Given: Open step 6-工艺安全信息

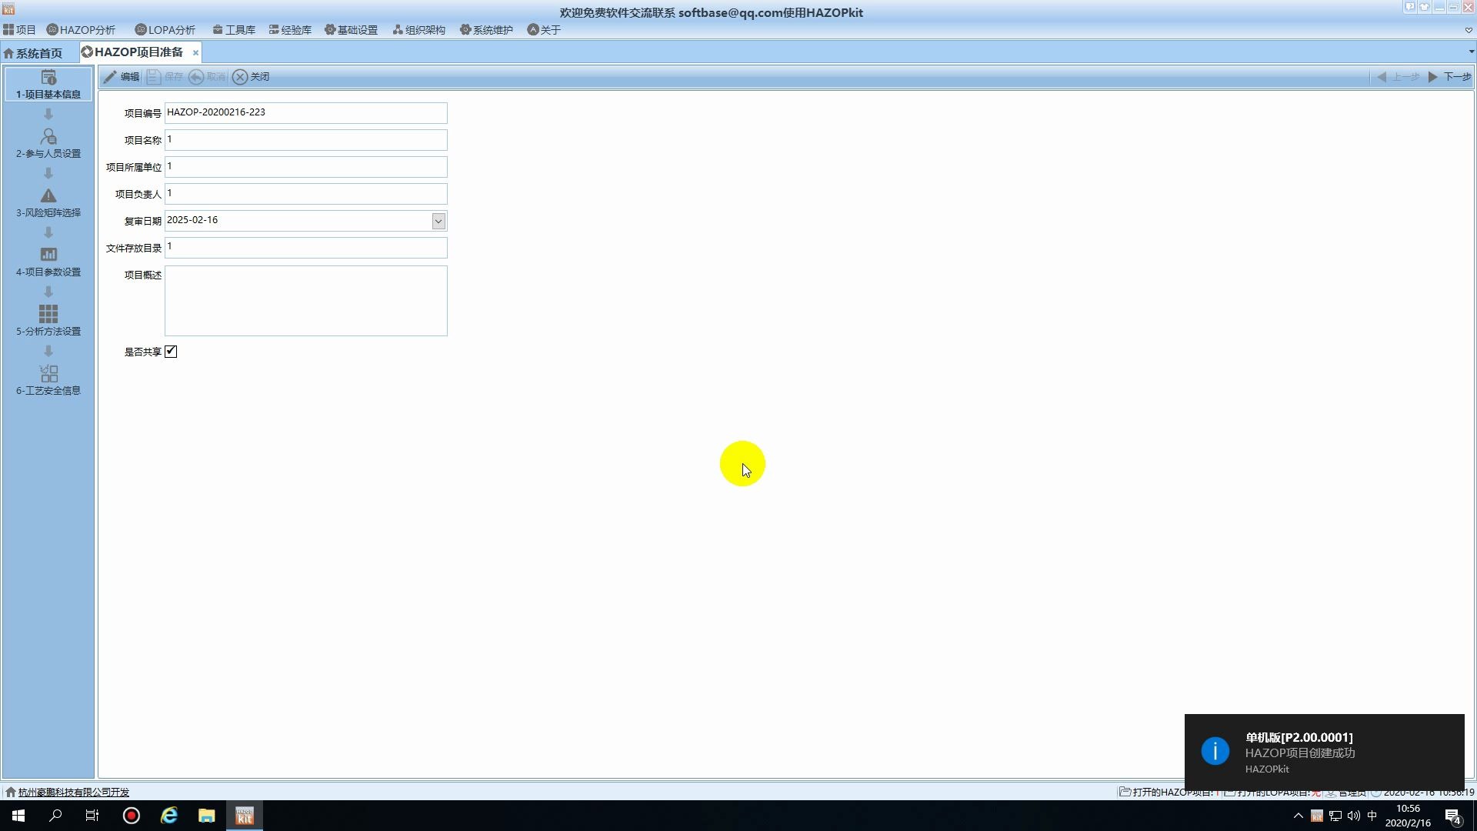Looking at the screenshot, I should click(x=48, y=381).
